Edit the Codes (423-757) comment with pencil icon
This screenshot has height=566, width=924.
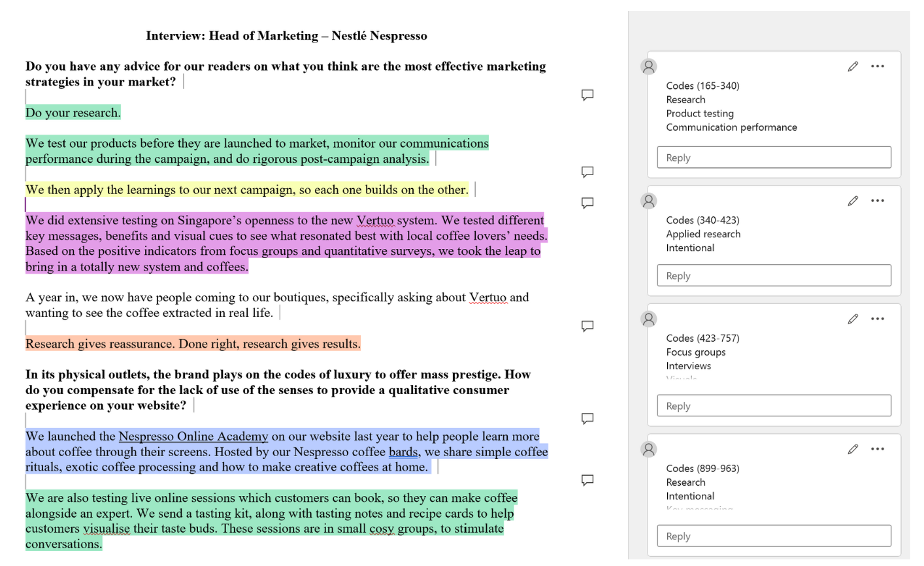(x=853, y=319)
